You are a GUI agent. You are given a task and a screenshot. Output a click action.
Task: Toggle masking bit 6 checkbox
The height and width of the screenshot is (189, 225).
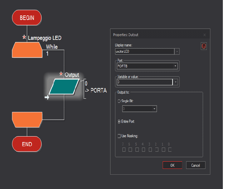tap(130, 150)
